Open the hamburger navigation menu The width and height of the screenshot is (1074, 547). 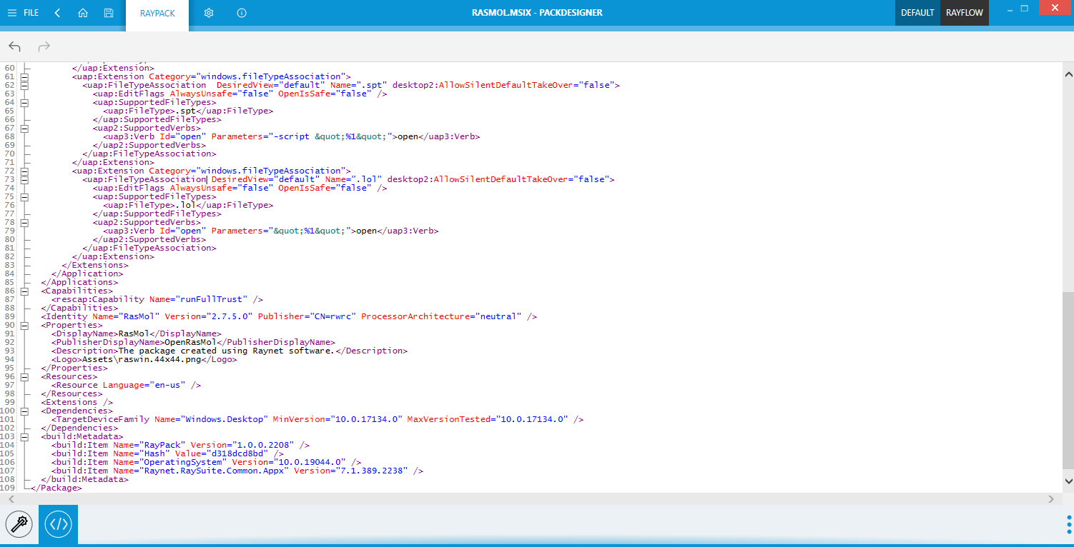(x=12, y=12)
